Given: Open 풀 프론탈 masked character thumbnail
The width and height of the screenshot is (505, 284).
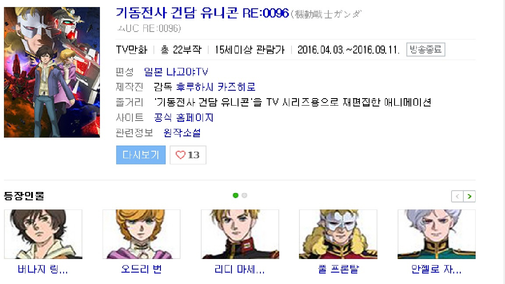Looking at the screenshot, I should pos(338,234).
